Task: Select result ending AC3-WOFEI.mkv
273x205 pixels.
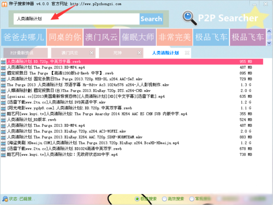Action: (135, 131)
